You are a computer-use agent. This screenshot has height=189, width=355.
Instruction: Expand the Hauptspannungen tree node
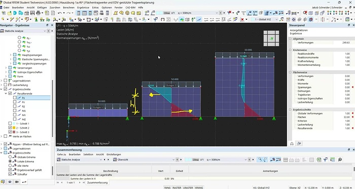tap(11, 55)
